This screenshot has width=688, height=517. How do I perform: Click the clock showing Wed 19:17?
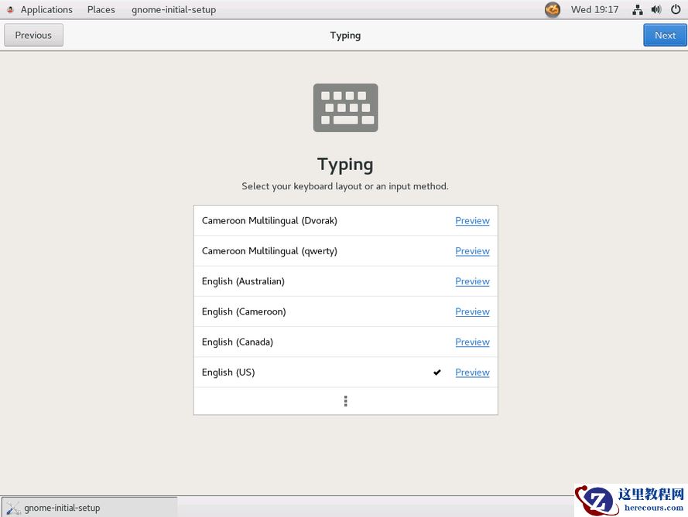[x=594, y=9]
